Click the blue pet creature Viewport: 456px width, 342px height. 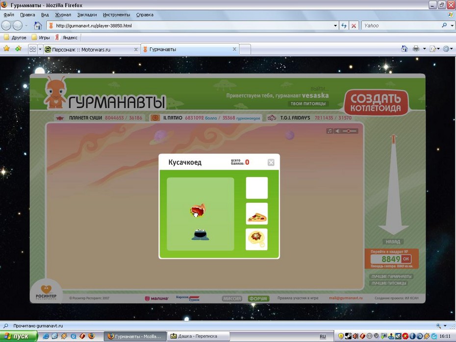tap(200, 235)
